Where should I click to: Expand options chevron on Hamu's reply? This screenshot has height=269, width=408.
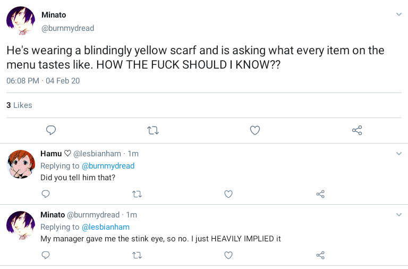[x=399, y=154]
